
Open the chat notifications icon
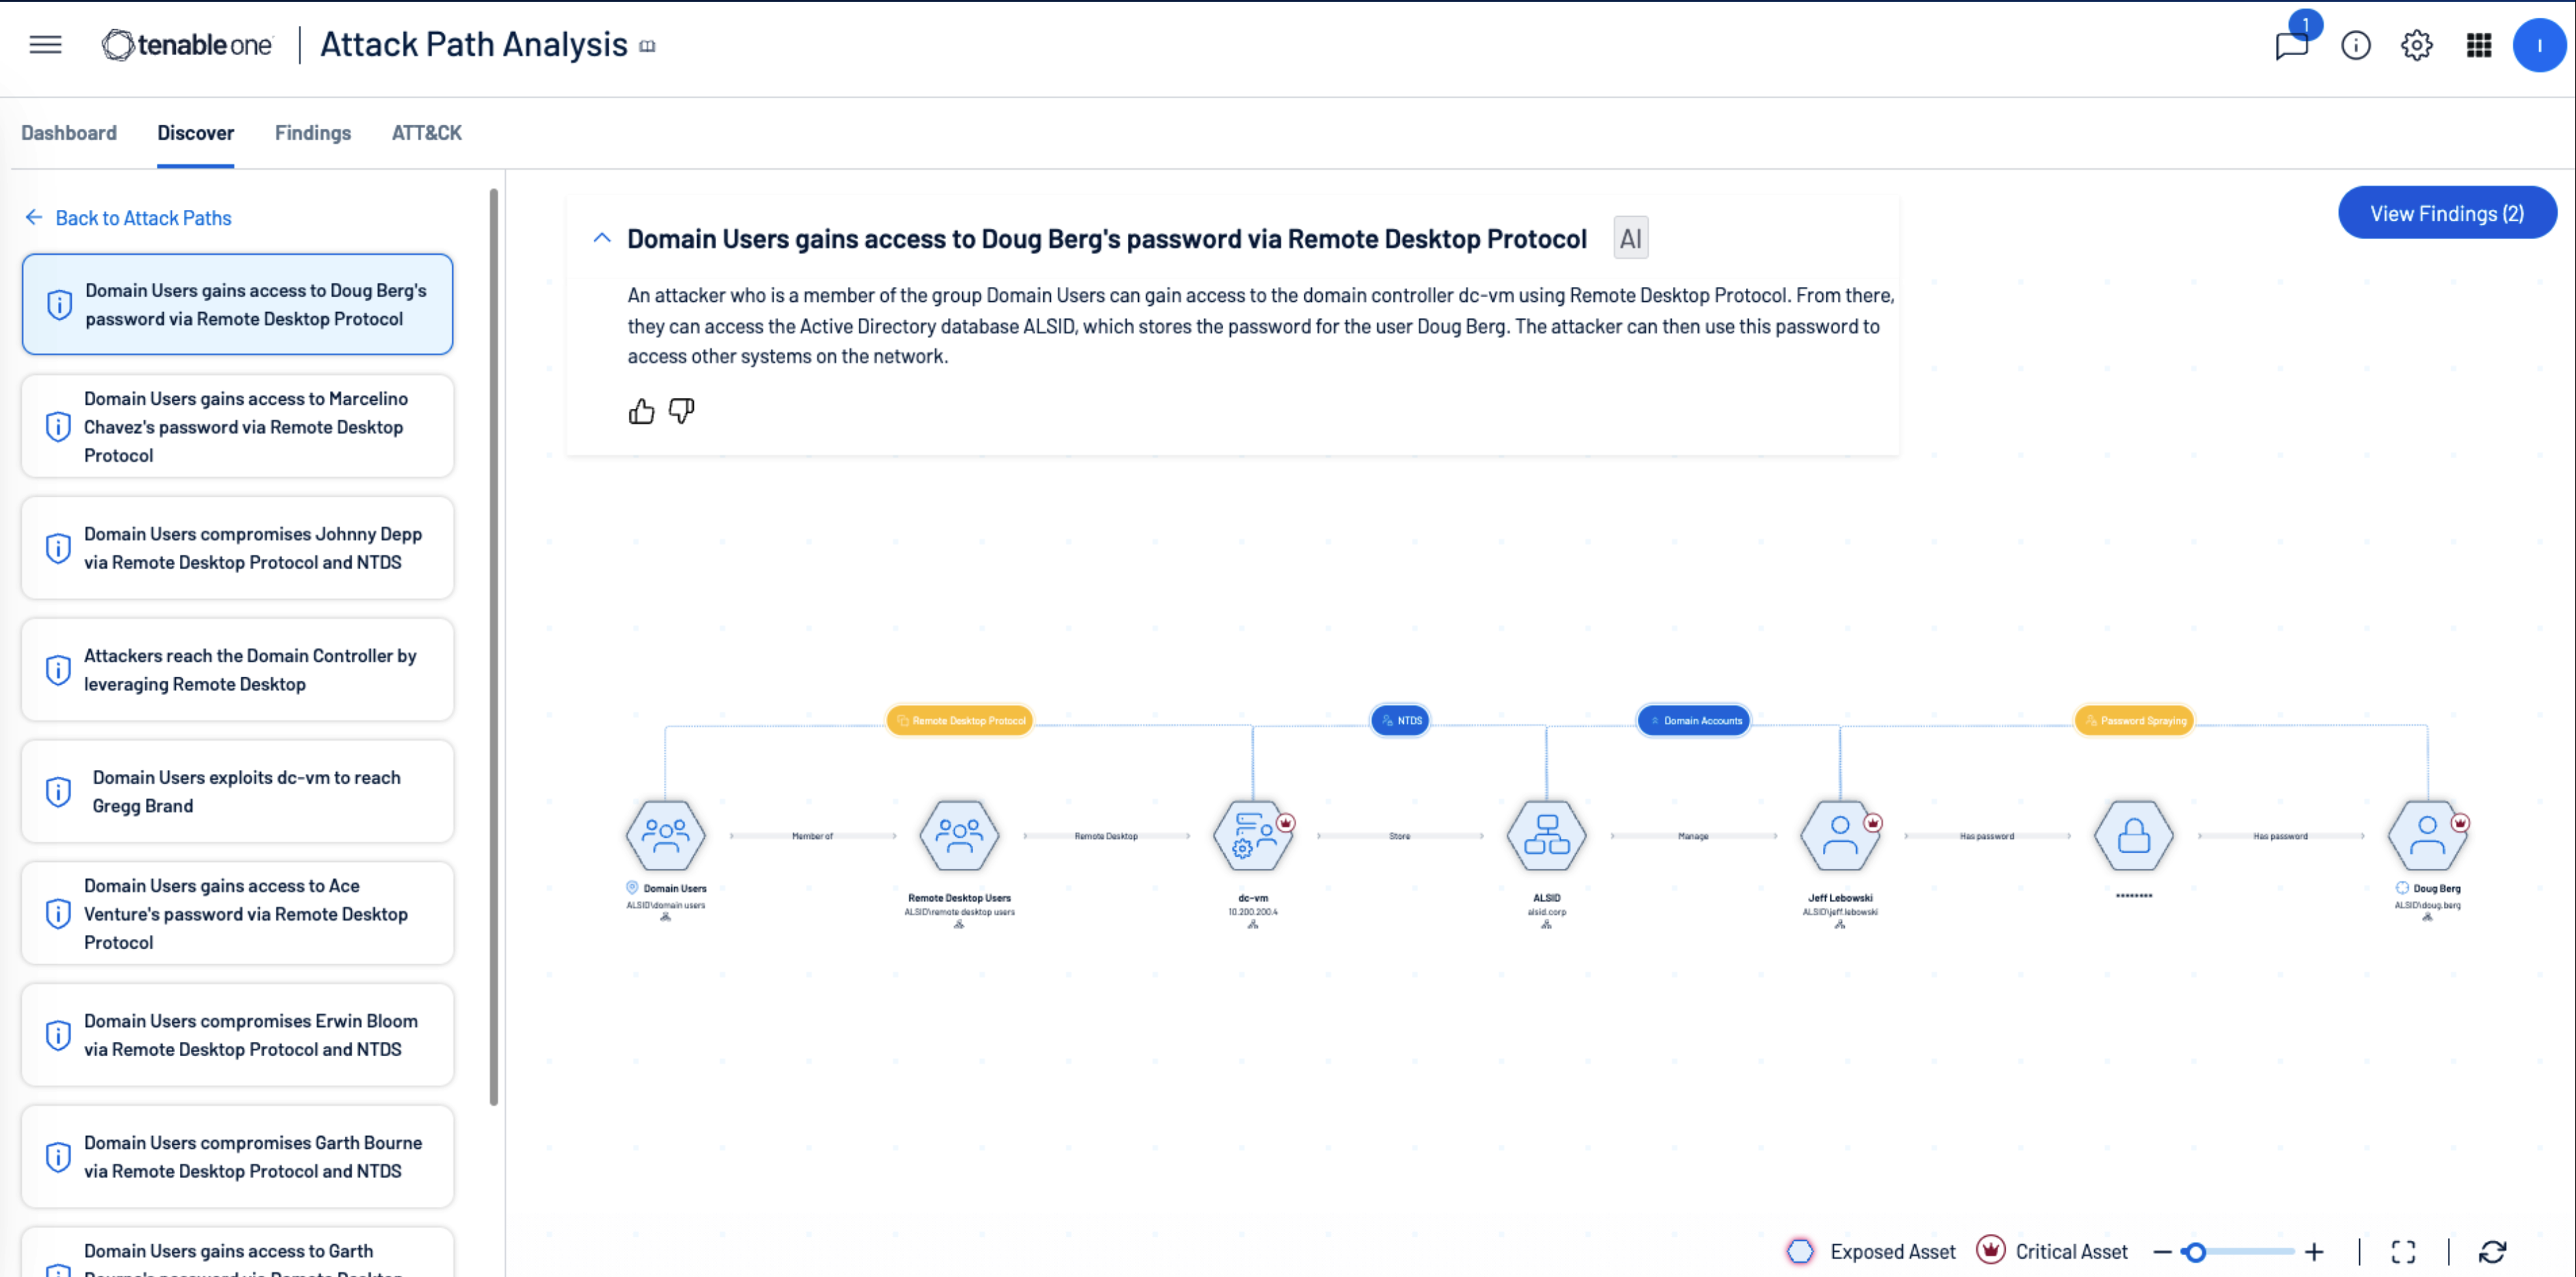[x=2291, y=45]
